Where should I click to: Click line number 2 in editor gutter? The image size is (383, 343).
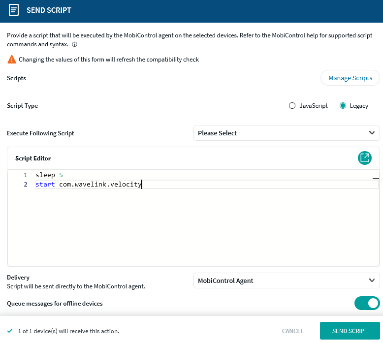[x=26, y=185]
